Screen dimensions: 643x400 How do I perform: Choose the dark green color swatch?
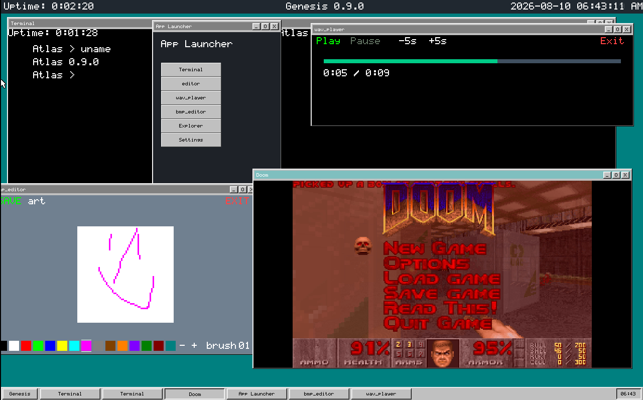tap(147, 346)
